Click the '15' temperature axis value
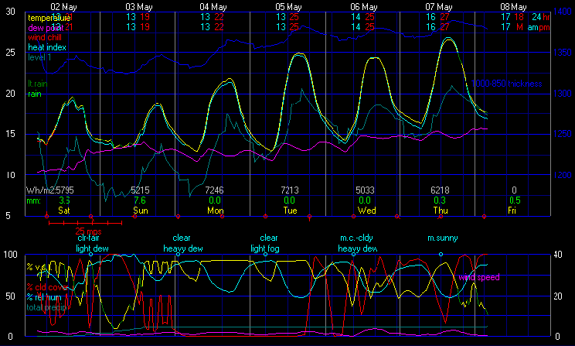 click(10, 134)
